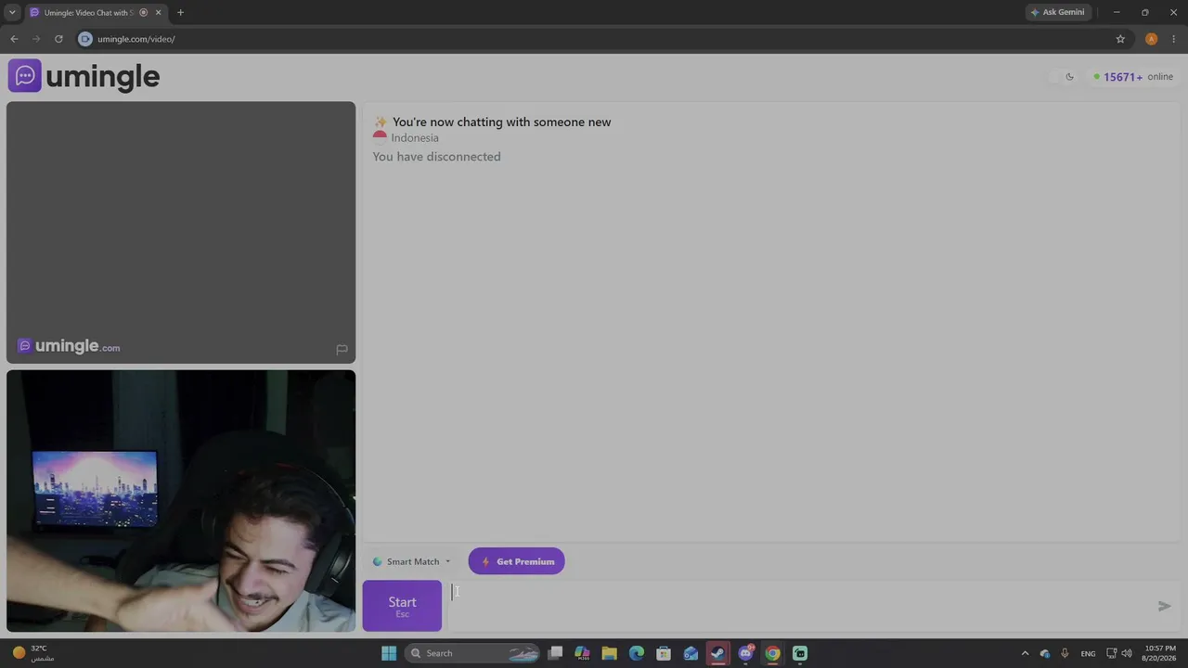Click the tab's recording indicator icon
This screenshot has height=668, width=1188.
(143, 12)
